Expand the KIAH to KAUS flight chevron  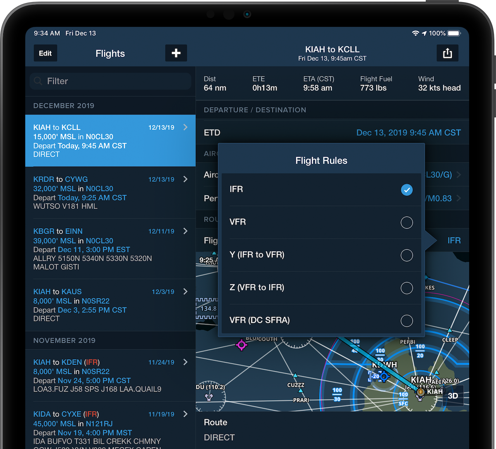[x=186, y=291]
